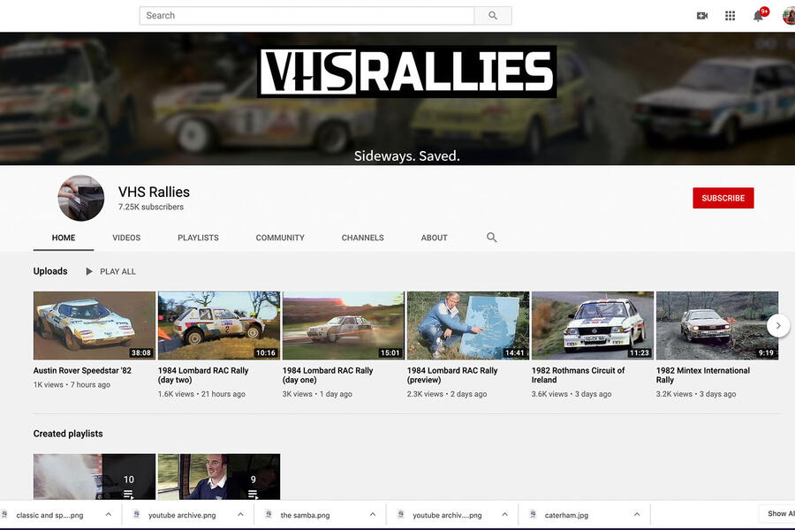Open the YouTube apps grid icon
795x530 pixels.
pyautogui.click(x=731, y=16)
